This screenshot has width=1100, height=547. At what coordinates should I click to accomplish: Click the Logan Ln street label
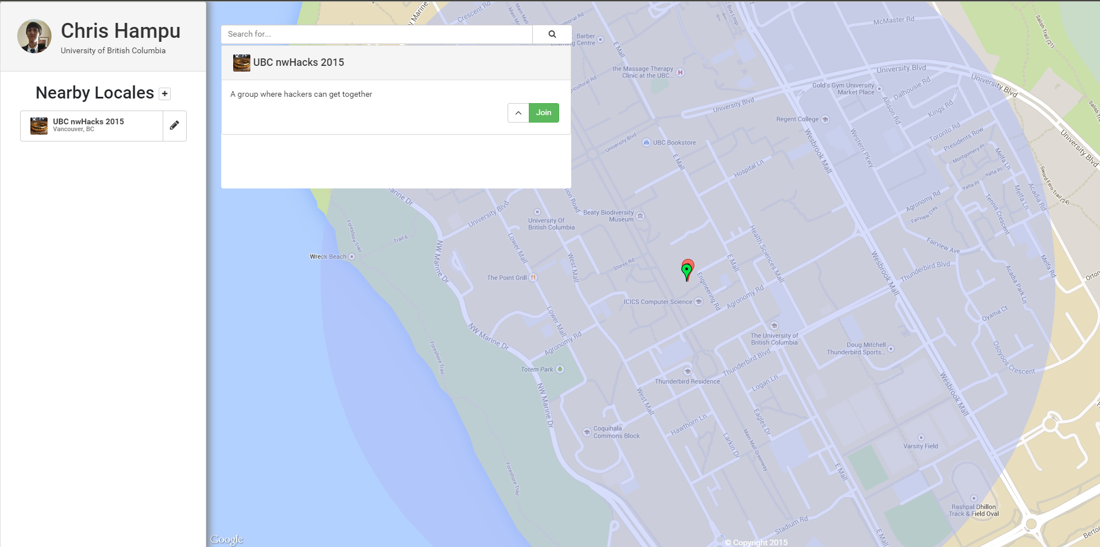point(765,383)
